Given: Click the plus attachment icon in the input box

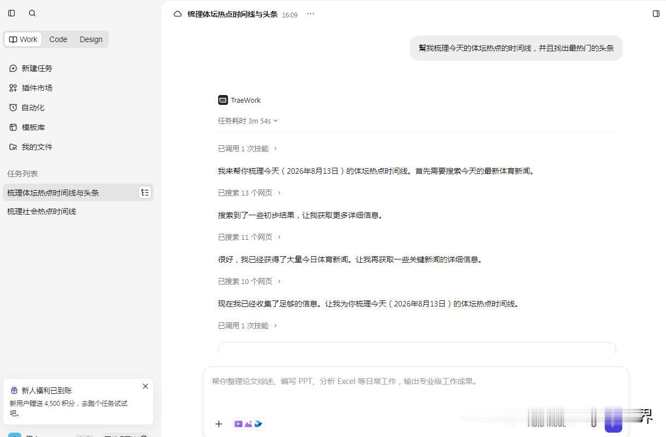Looking at the screenshot, I should [219, 424].
